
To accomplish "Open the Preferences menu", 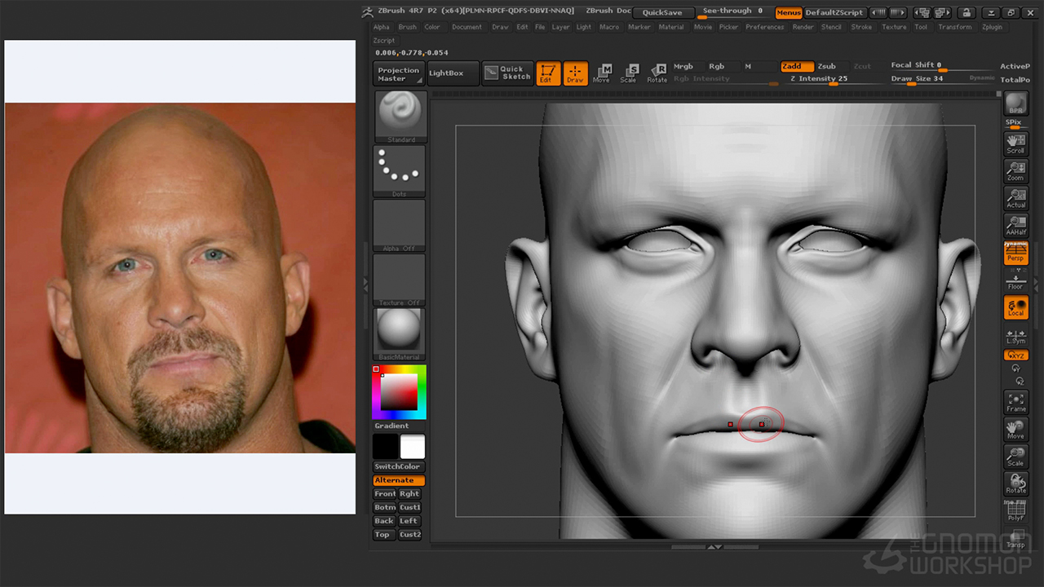I will click(764, 27).
